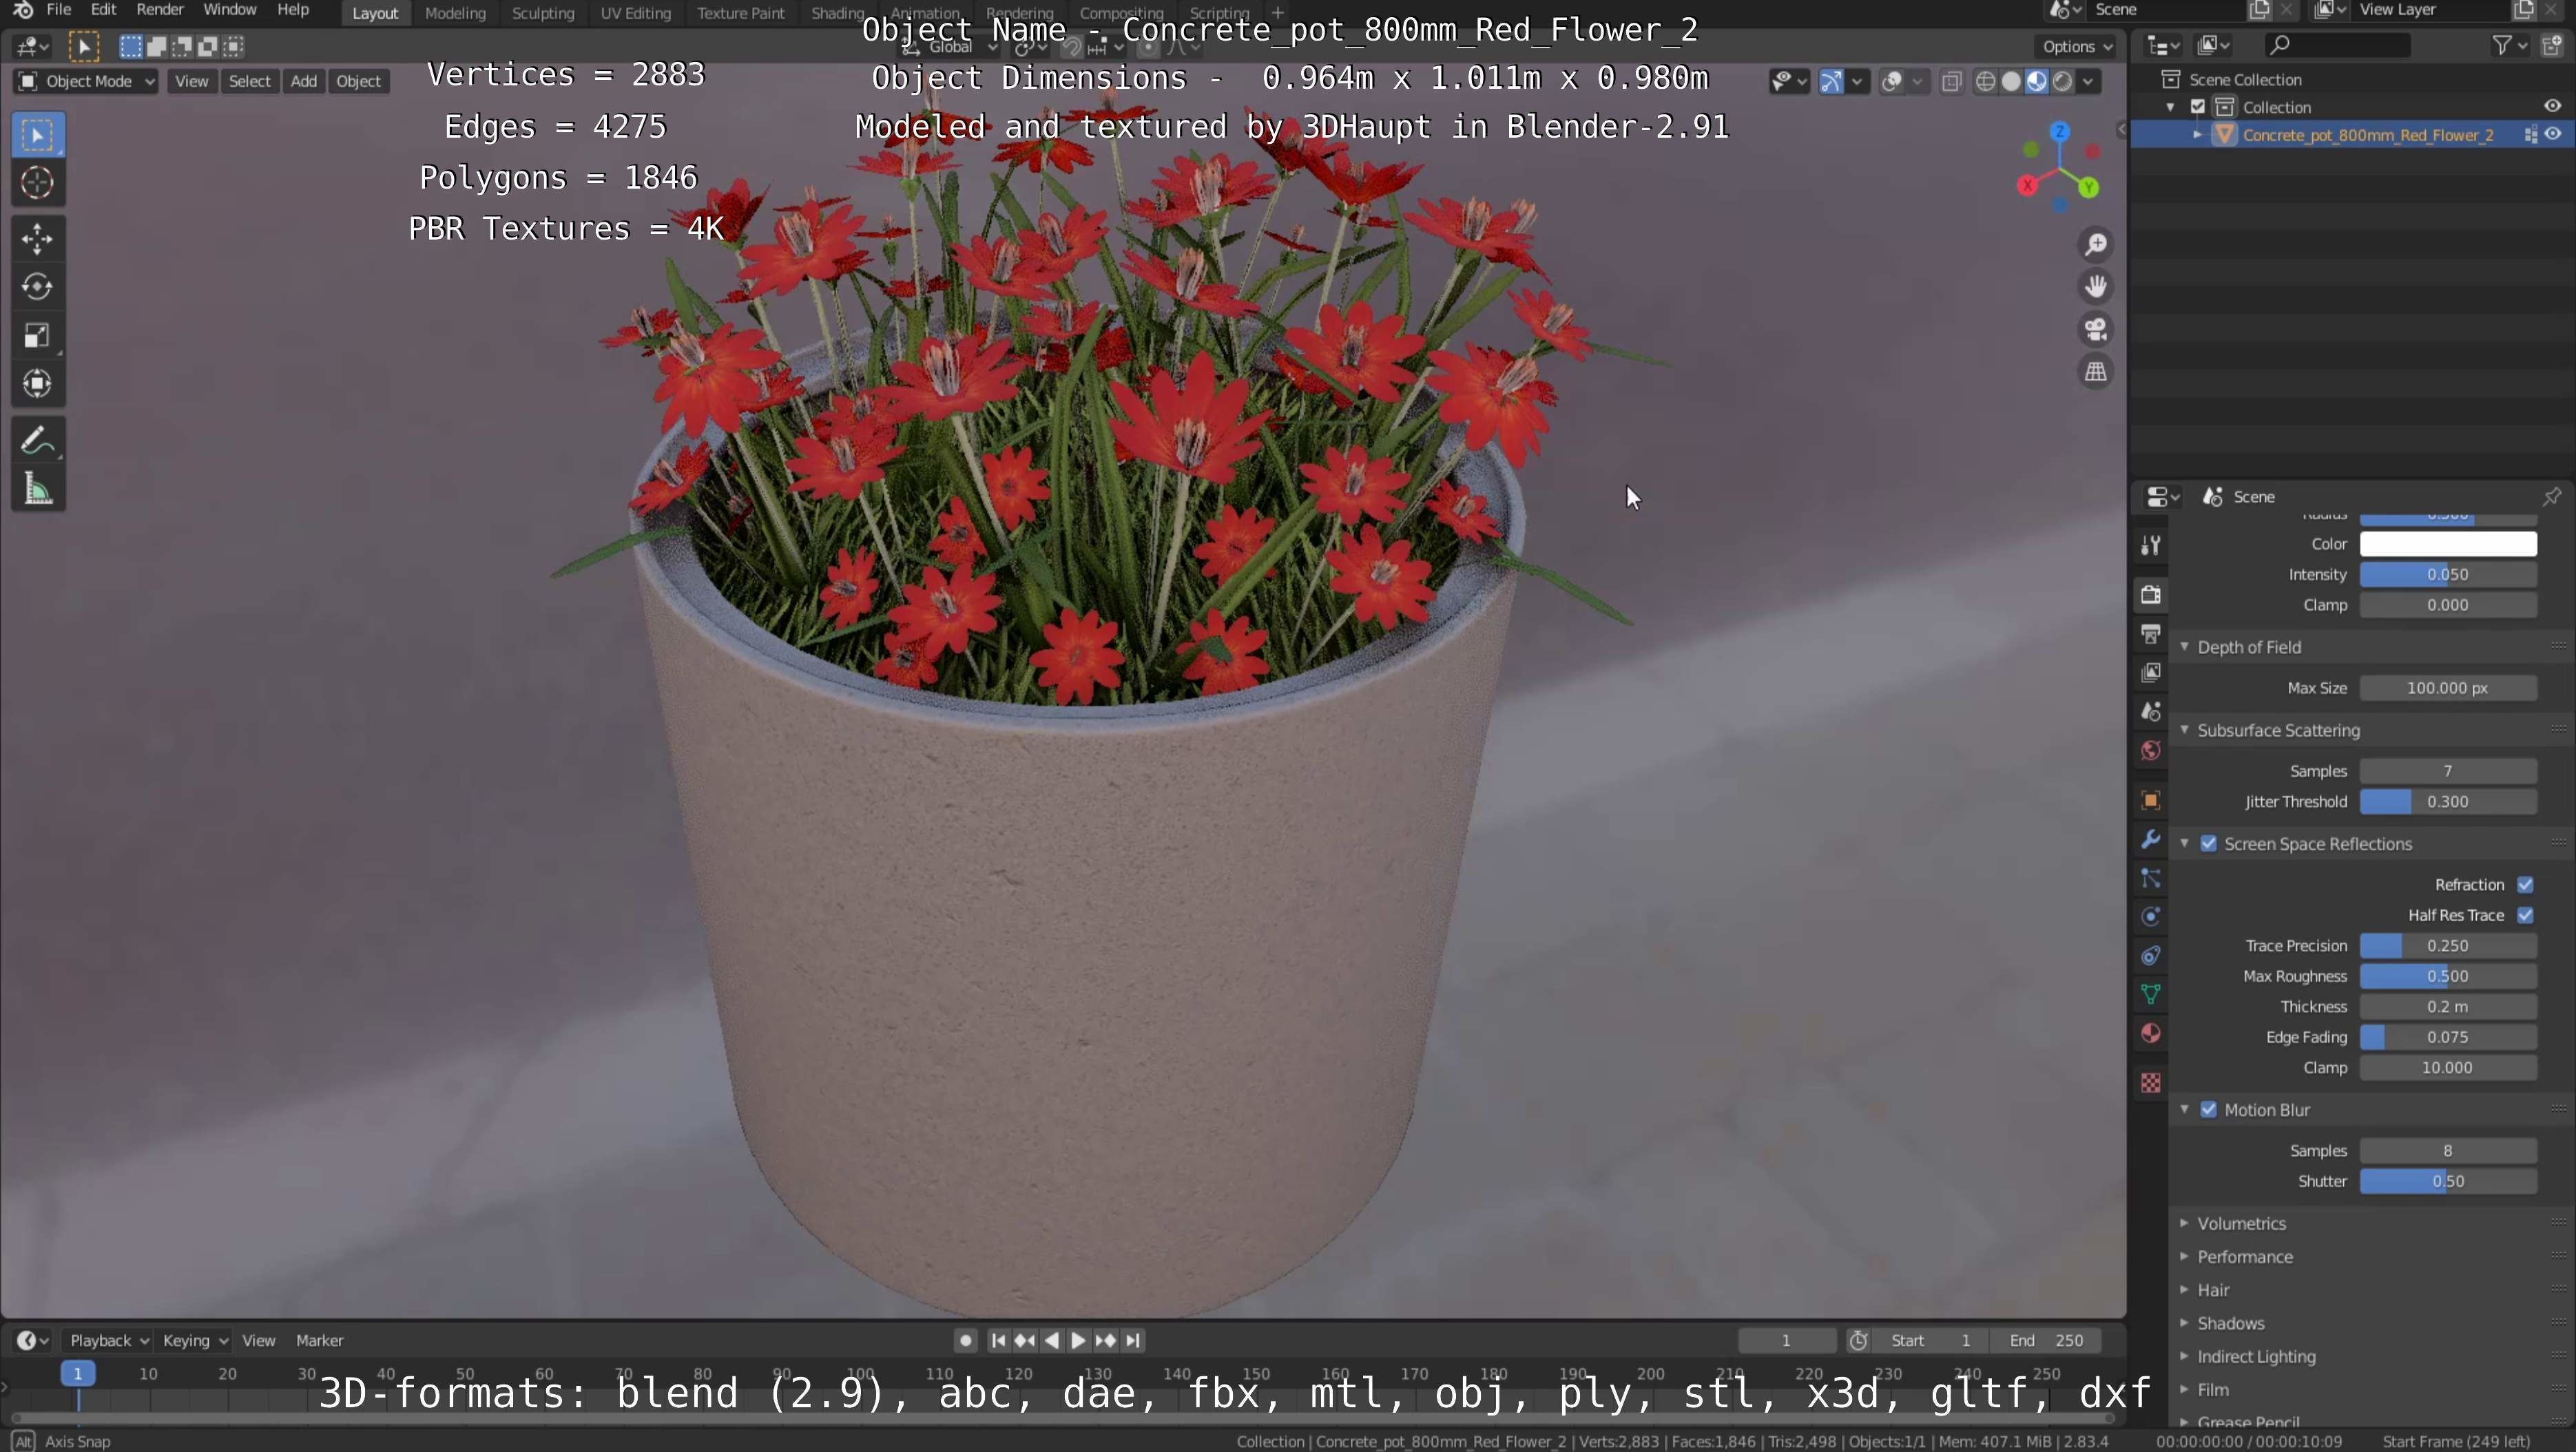Open the Active Tool properties tab

(x=2151, y=545)
